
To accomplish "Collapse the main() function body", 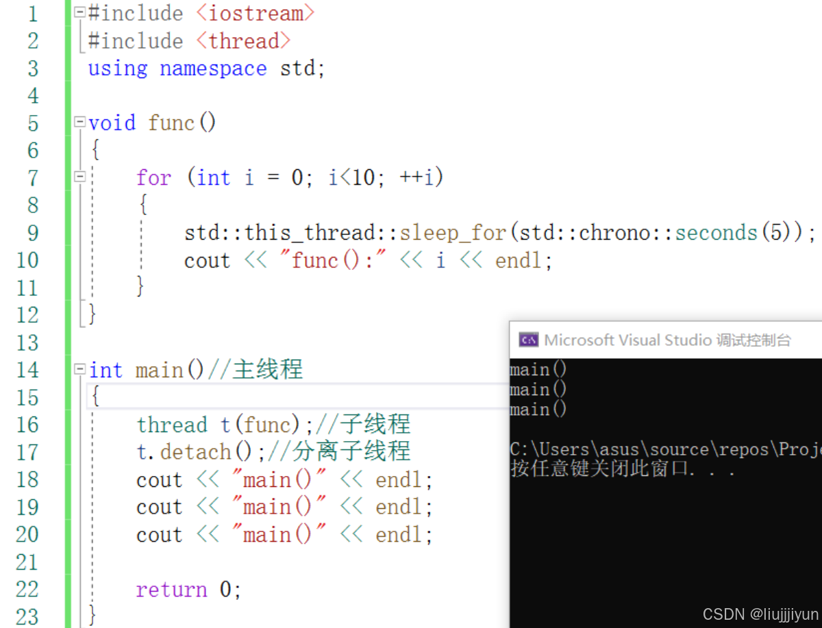I will (x=79, y=369).
